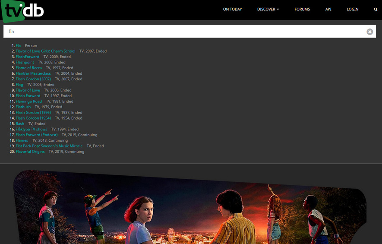382x244 pixels.
Task: Open the On Today page
Action: [232, 9]
